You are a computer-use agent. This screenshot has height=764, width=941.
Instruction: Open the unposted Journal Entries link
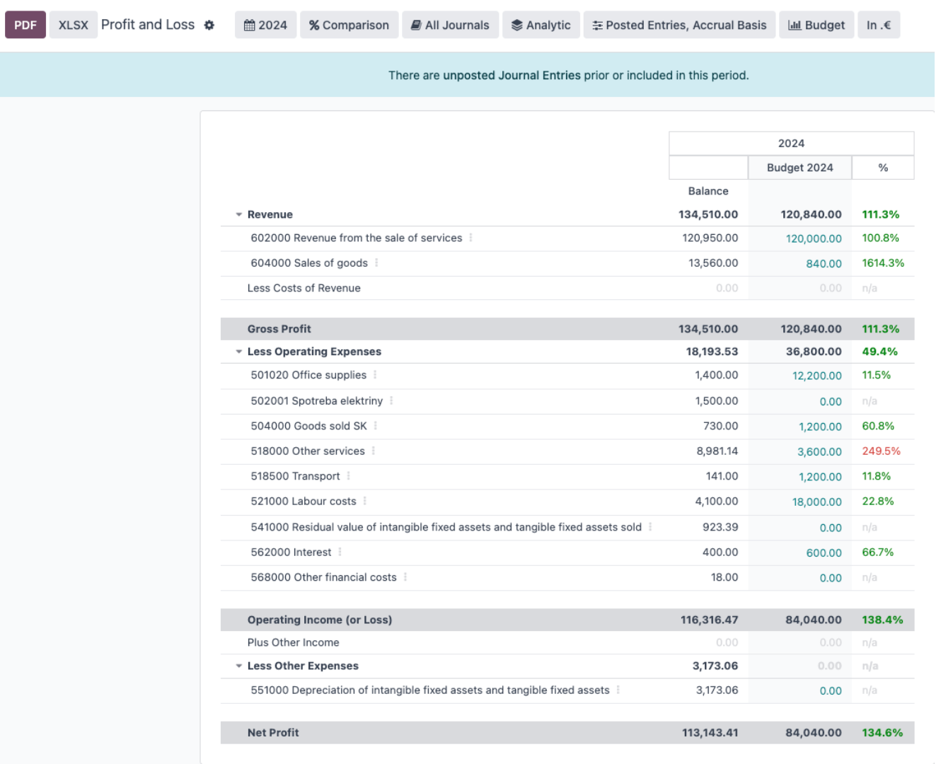point(512,76)
